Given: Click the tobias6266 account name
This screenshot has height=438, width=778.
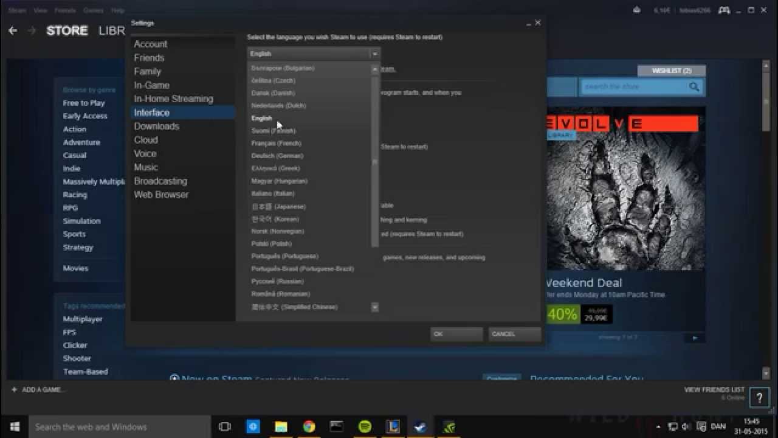Looking at the screenshot, I should [695, 10].
